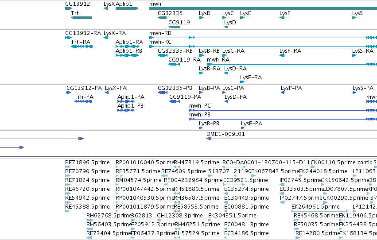
Task: Select the CG13912 gene feature
Action: tap(69, 8)
